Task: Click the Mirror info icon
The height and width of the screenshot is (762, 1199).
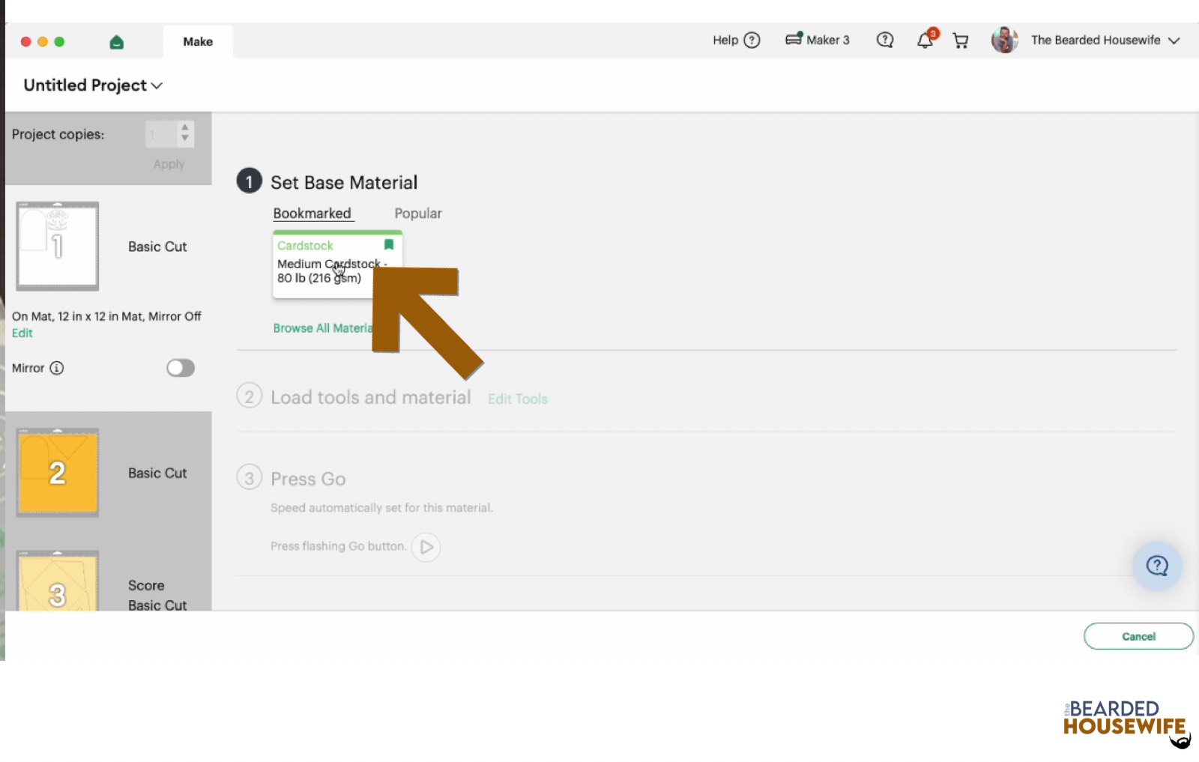Action: 57,368
